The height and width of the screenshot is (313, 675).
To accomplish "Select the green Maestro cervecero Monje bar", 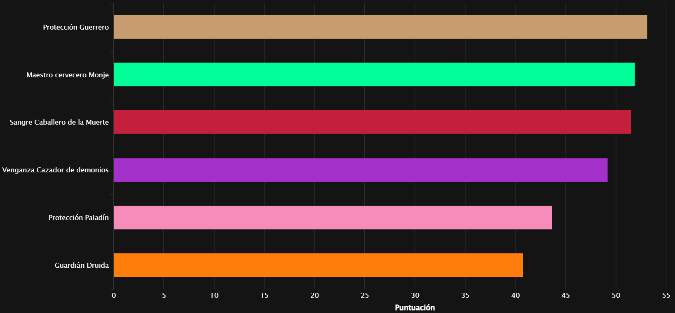I will point(374,74).
